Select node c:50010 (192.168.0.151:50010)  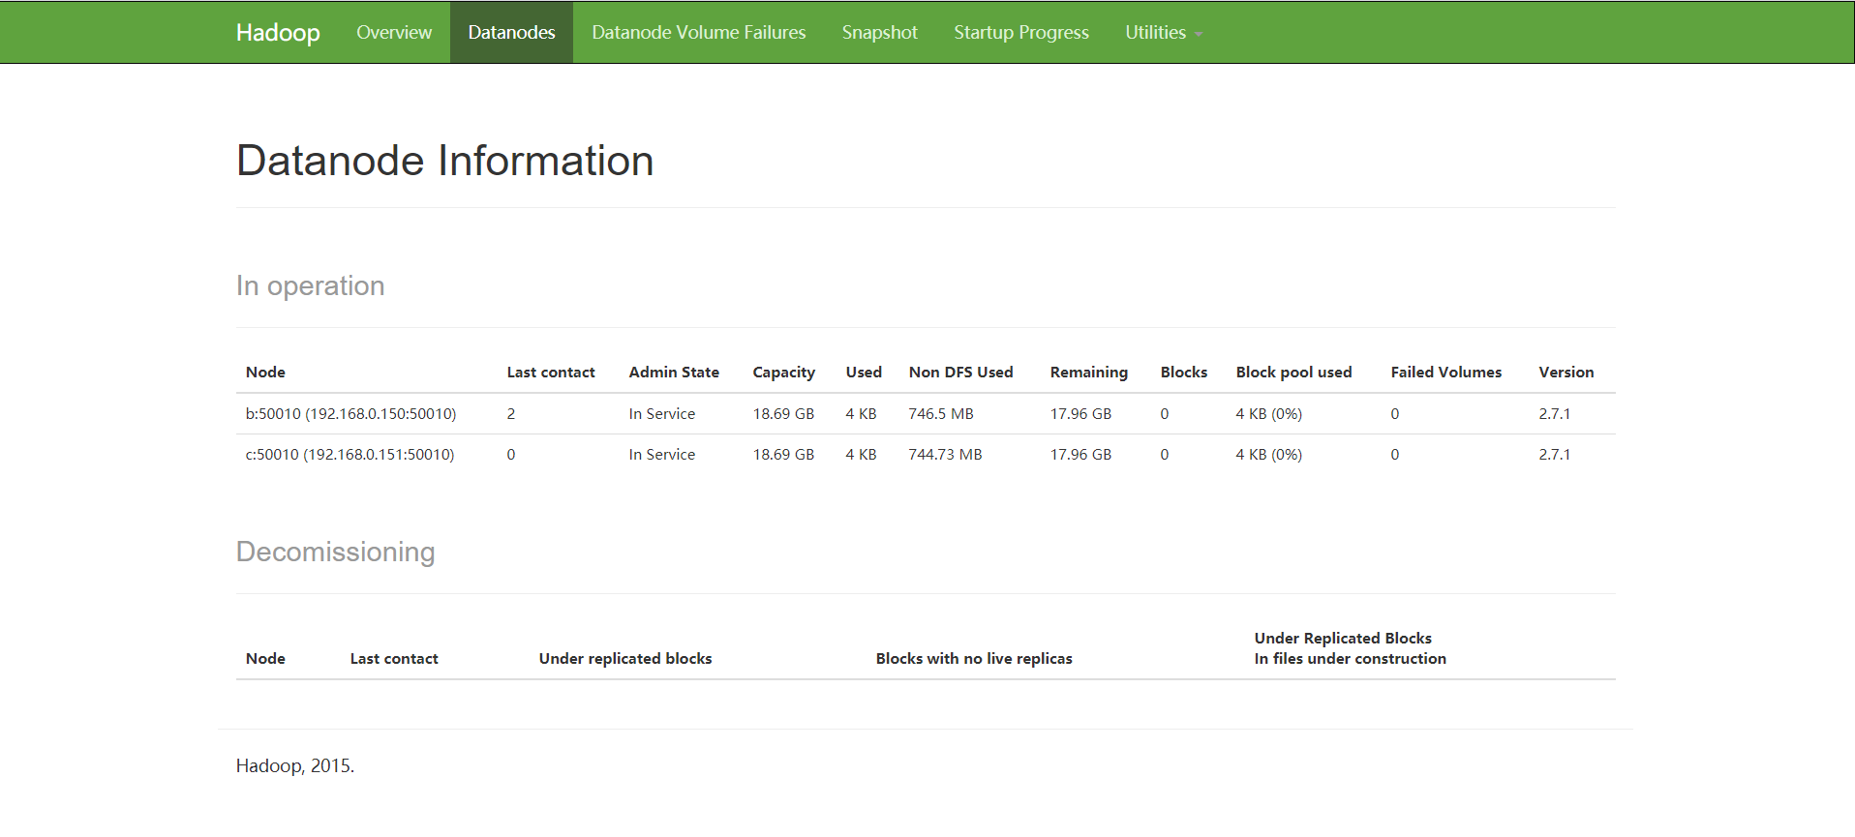(x=350, y=454)
